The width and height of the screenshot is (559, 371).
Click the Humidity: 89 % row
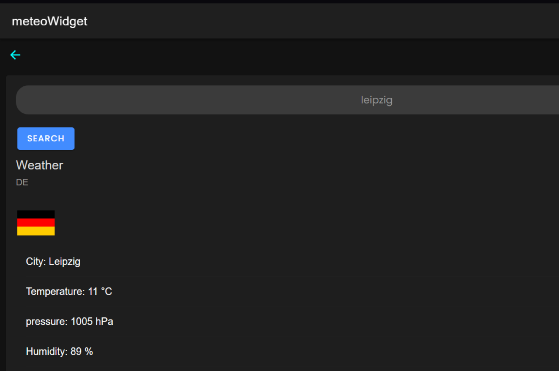point(59,351)
